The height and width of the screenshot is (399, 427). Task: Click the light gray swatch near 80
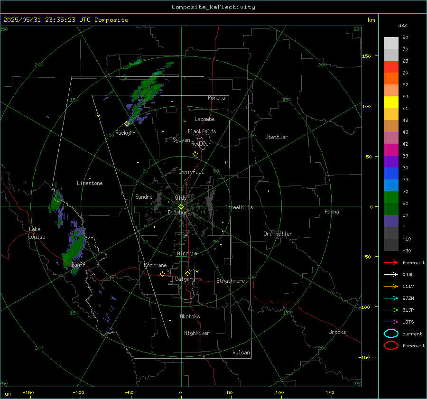pos(391,43)
